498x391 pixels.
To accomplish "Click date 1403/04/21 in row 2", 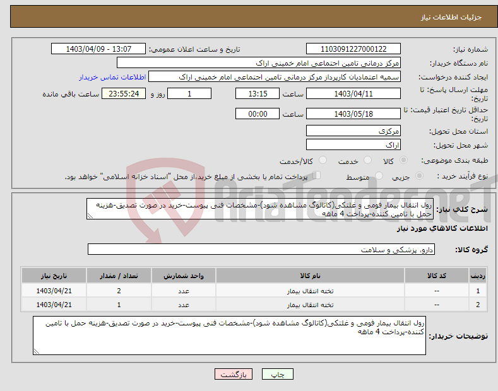I will point(54,305).
